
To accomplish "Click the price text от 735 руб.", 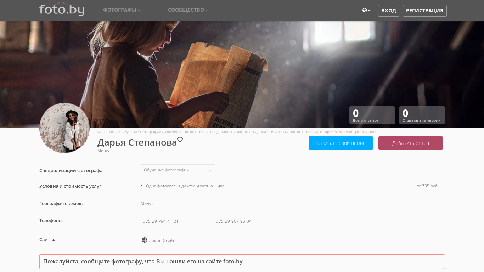I will (x=427, y=186).
